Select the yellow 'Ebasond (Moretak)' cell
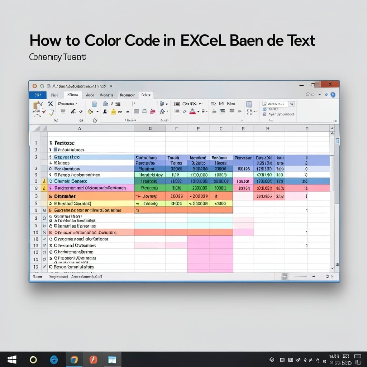 (91, 204)
